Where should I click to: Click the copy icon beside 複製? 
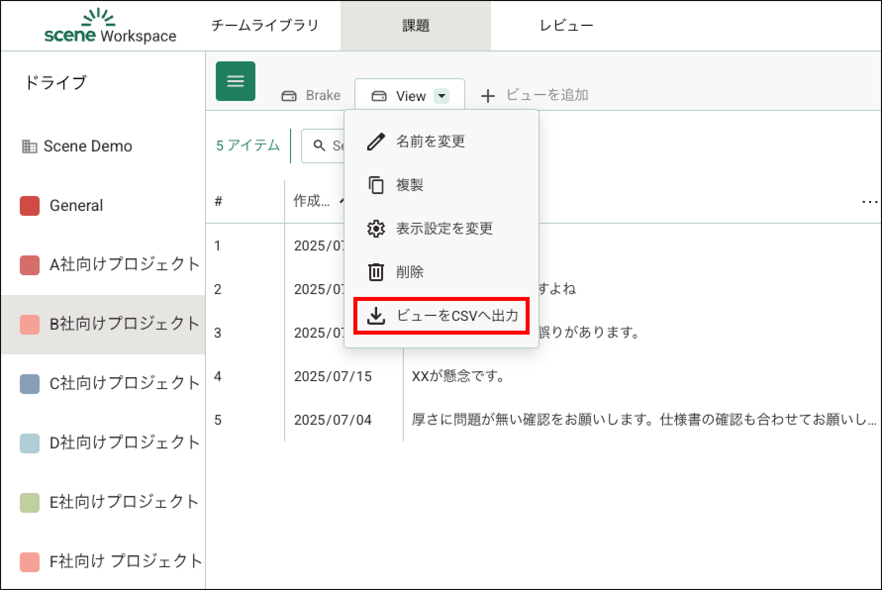coord(376,185)
